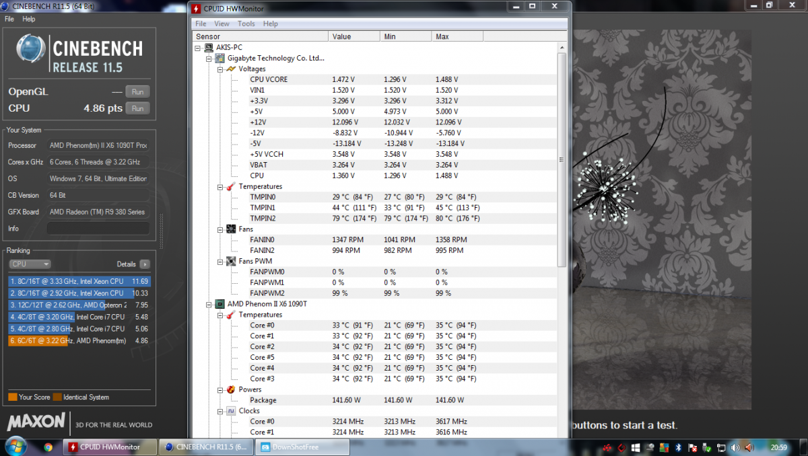The width and height of the screenshot is (808, 456).
Task: Click the Min column header
Action: point(405,36)
